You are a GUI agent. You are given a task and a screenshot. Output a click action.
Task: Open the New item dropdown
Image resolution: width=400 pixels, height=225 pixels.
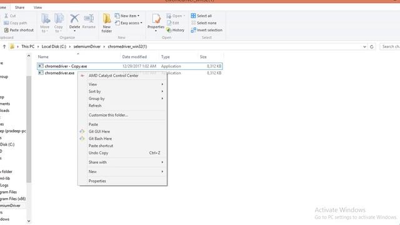pyautogui.click(x=127, y=16)
